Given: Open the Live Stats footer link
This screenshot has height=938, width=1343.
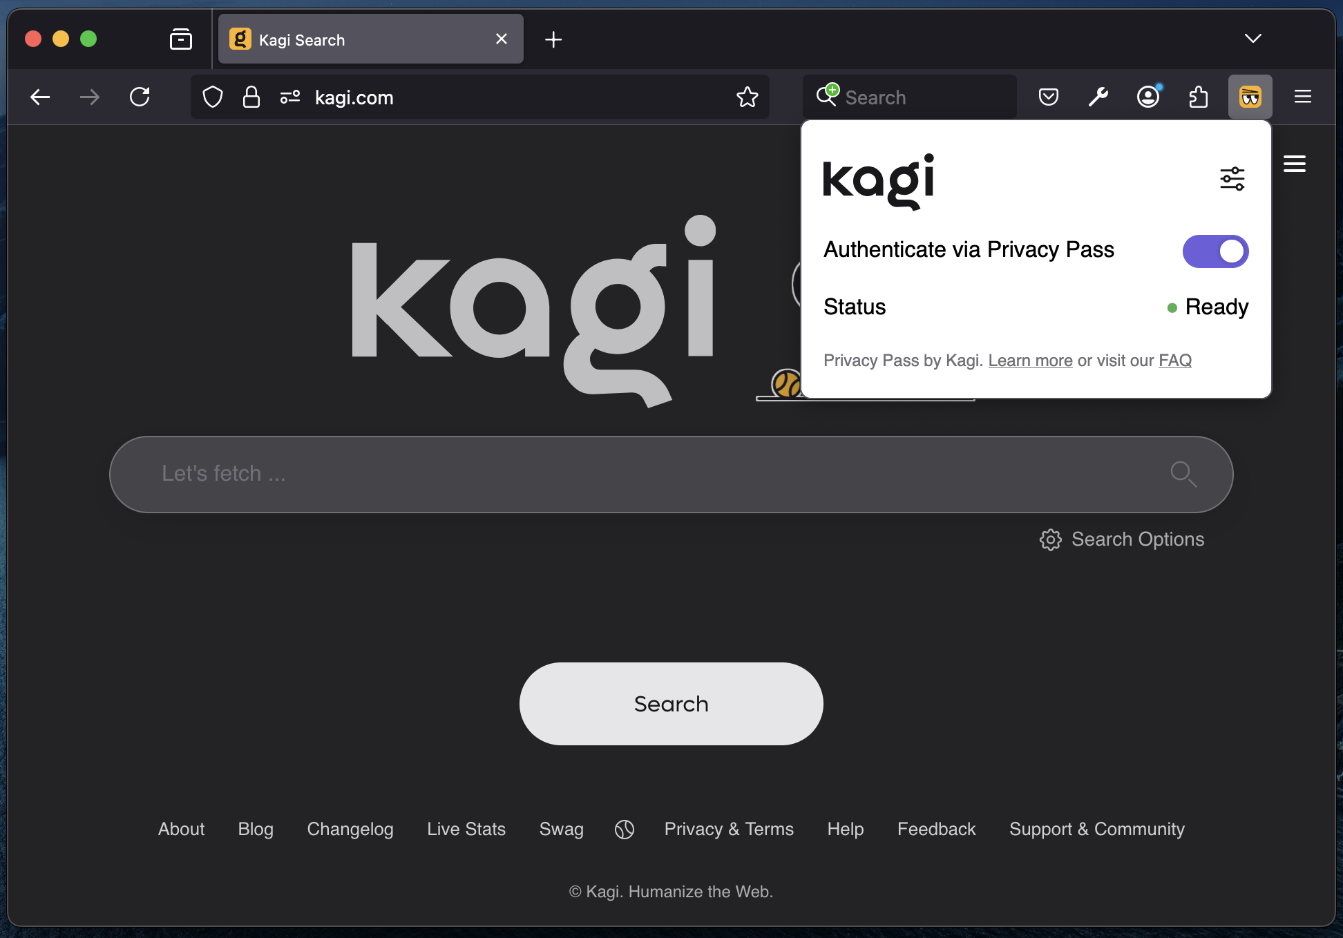Looking at the screenshot, I should pos(466,829).
